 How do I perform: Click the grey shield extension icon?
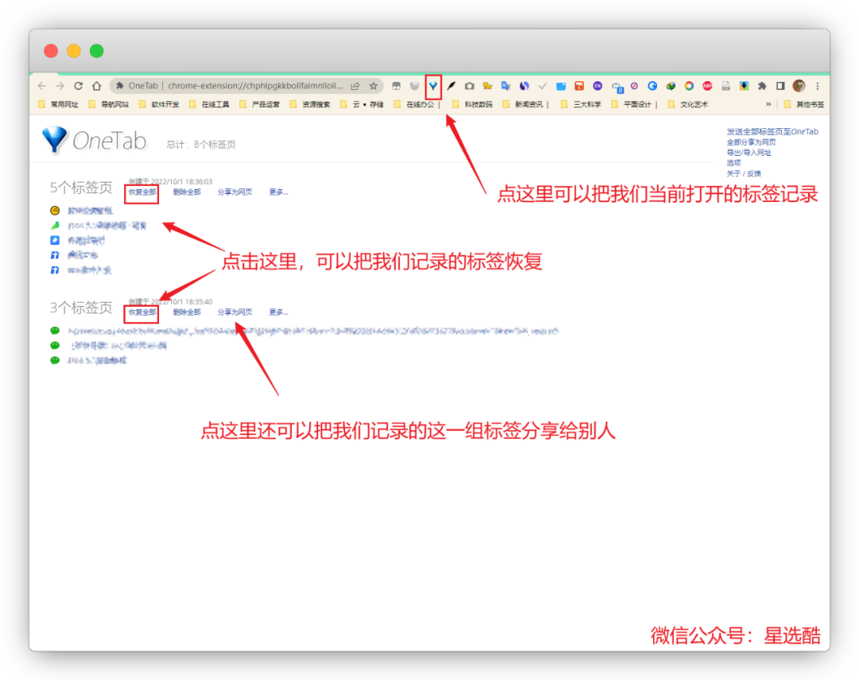[x=414, y=86]
